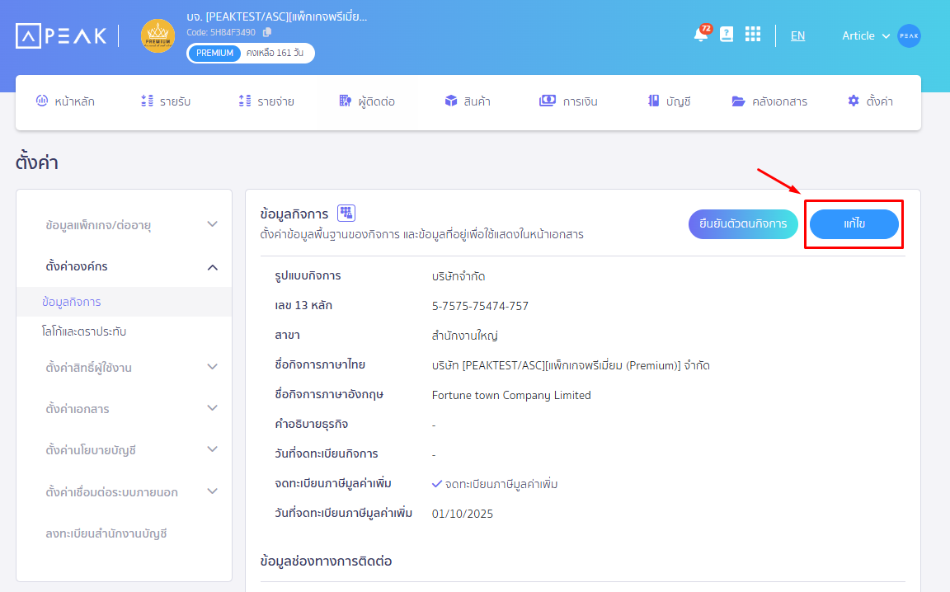Collapse the ตั้งค่าองค์กร section

[x=212, y=266]
